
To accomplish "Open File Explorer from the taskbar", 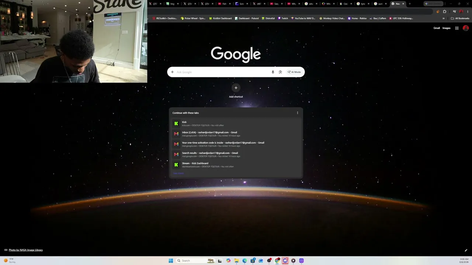I will tap(236, 261).
